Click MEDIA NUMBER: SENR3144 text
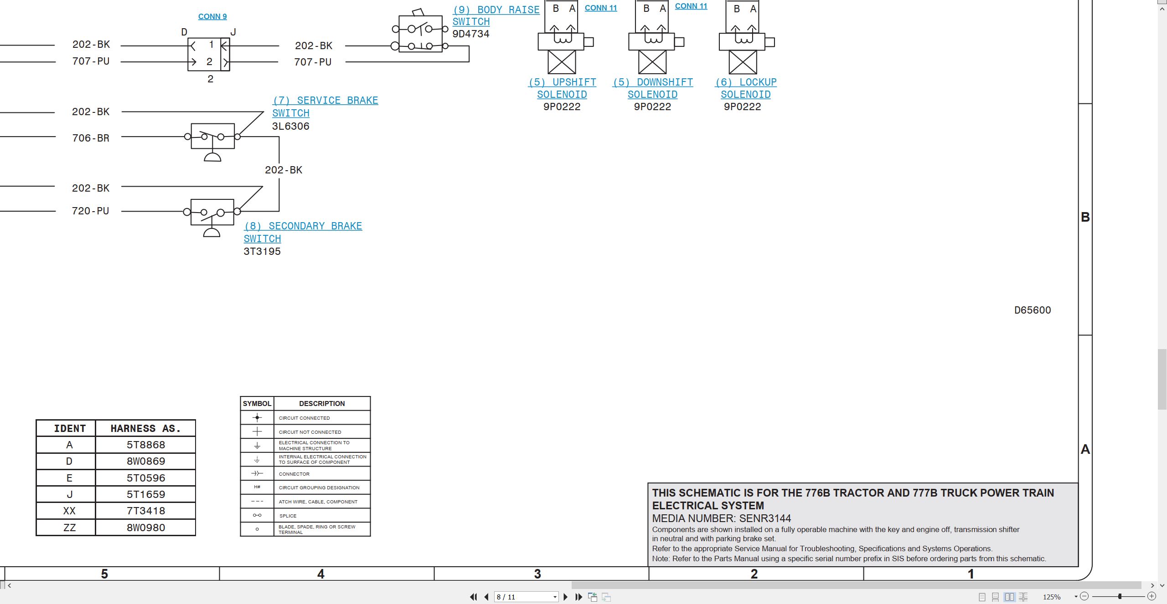Screen dimensions: 1167x604 (722, 518)
